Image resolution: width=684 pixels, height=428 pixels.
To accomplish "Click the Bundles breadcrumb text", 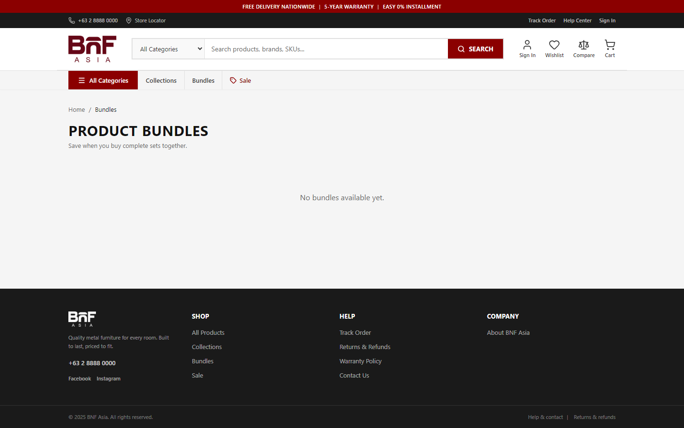I will (105, 109).
